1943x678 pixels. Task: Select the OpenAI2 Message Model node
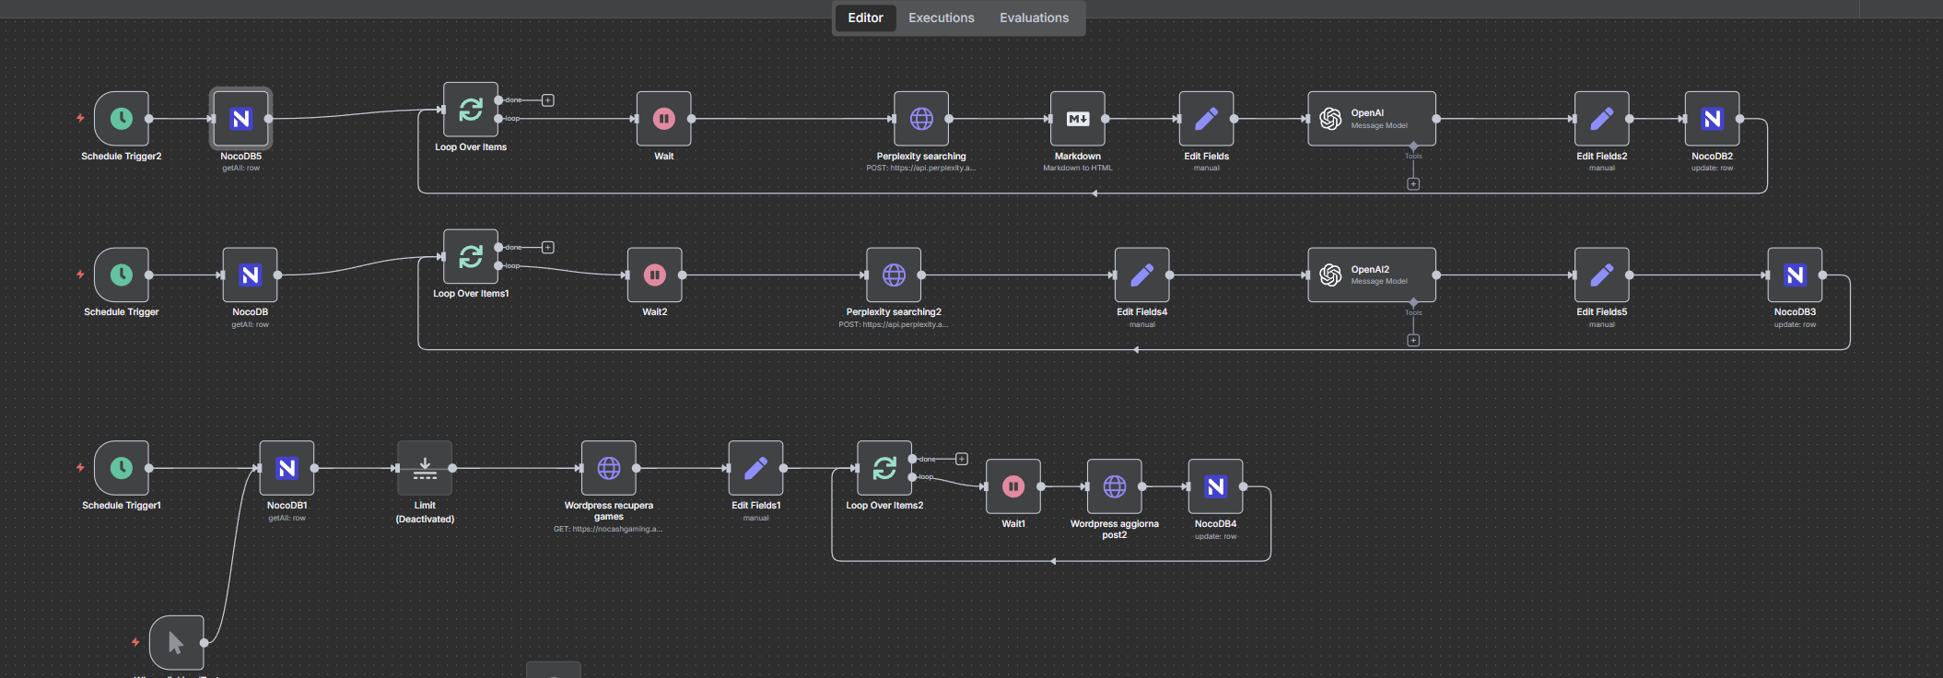pos(1371,275)
